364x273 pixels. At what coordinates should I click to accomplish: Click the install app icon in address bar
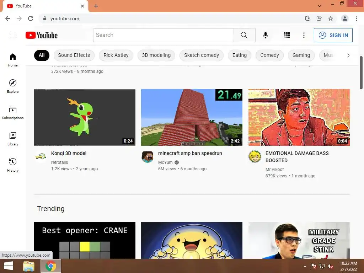click(x=307, y=18)
